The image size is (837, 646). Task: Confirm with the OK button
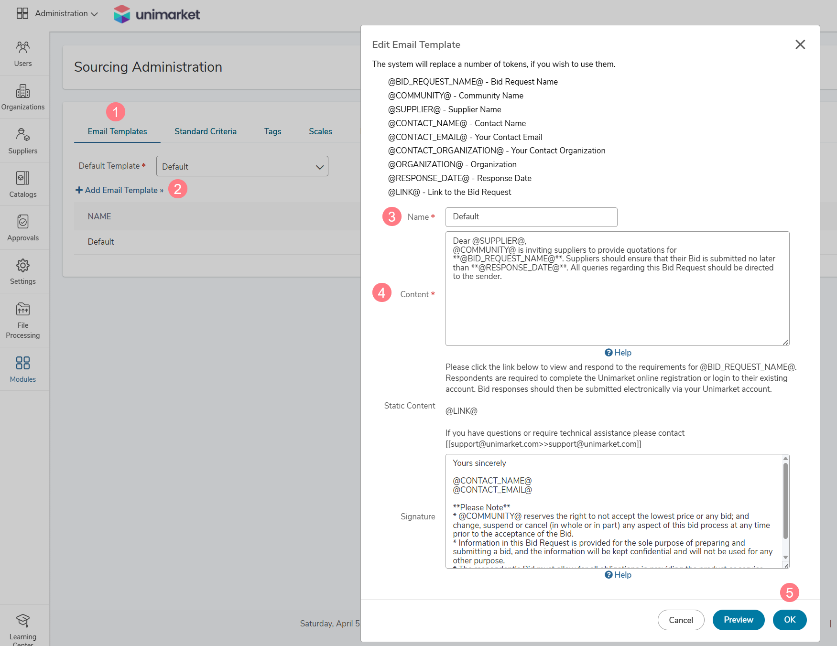[790, 620]
